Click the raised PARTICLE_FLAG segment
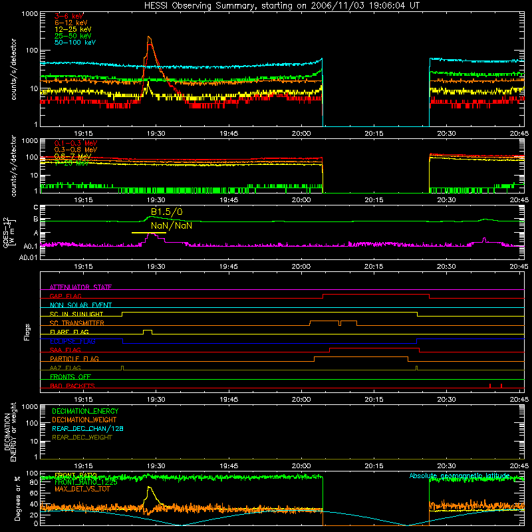The height and width of the screenshot is (532, 532). click(361, 357)
